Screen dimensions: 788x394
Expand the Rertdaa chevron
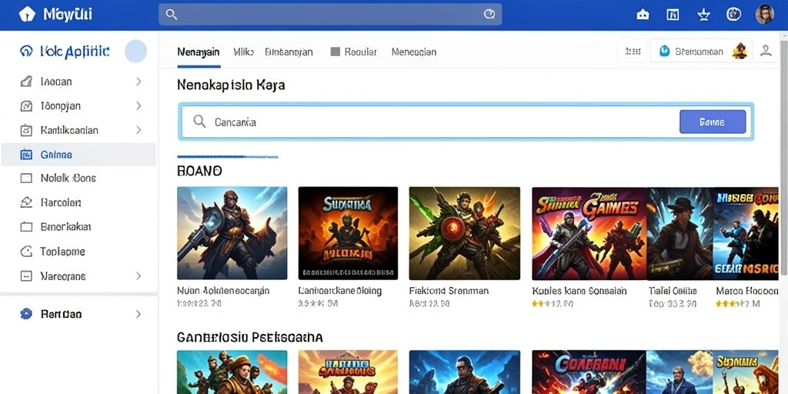point(139,314)
